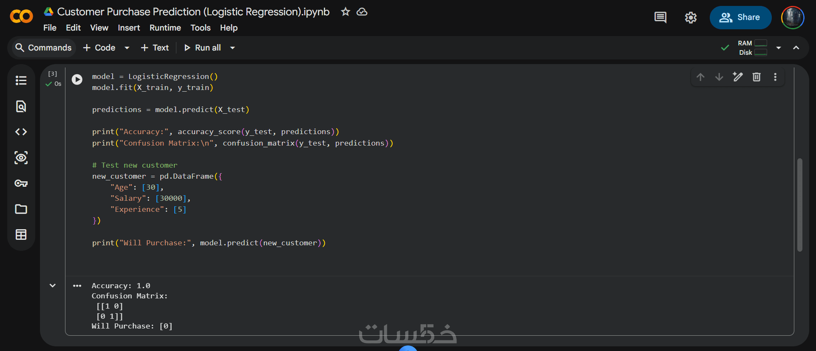Click the Share button
The image size is (816, 351).
tap(740, 17)
